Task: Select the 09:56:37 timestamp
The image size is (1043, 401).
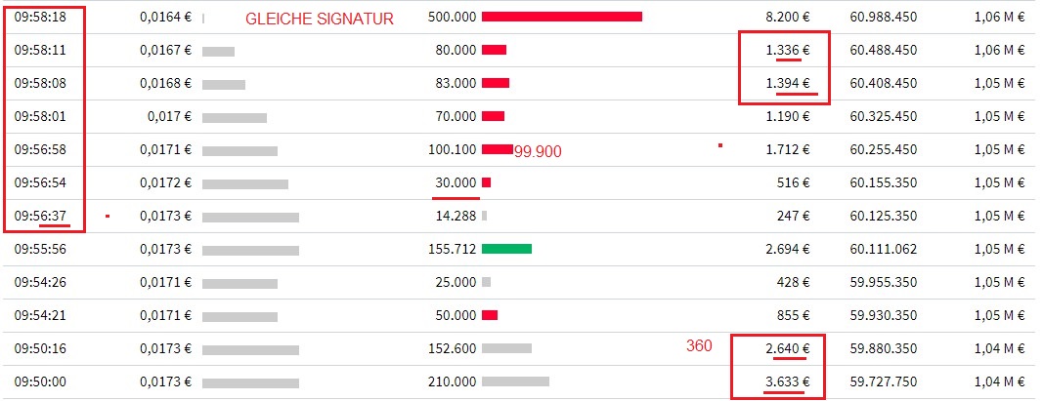Action: [x=40, y=216]
